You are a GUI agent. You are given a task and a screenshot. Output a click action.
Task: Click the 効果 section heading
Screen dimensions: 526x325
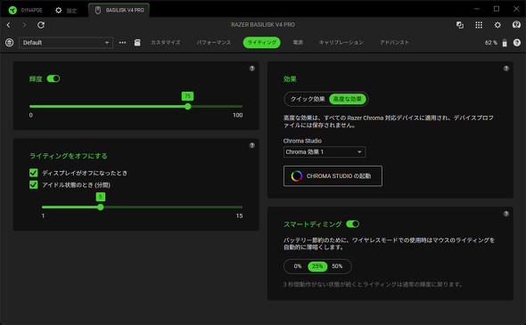290,79
